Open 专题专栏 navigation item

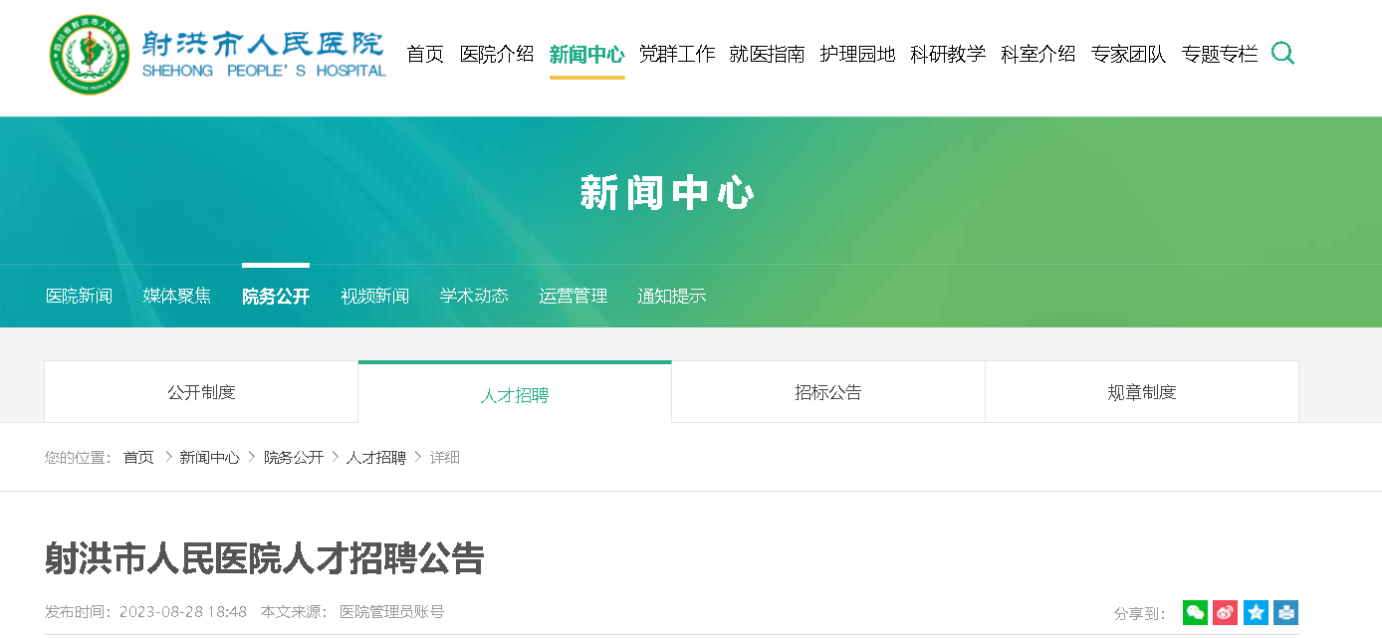click(x=1219, y=54)
